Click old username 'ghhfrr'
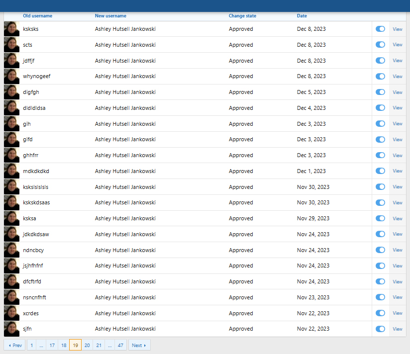 pyautogui.click(x=30, y=155)
